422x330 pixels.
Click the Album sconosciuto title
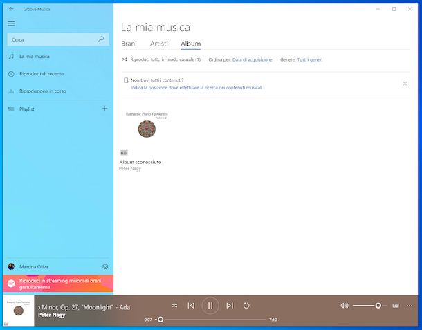[140, 162]
